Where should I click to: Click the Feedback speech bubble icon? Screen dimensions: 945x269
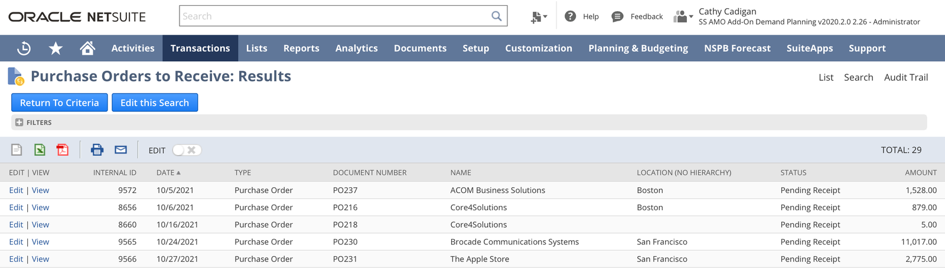[617, 16]
